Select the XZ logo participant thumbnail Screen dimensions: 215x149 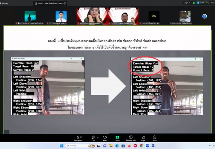[x=154, y=16]
